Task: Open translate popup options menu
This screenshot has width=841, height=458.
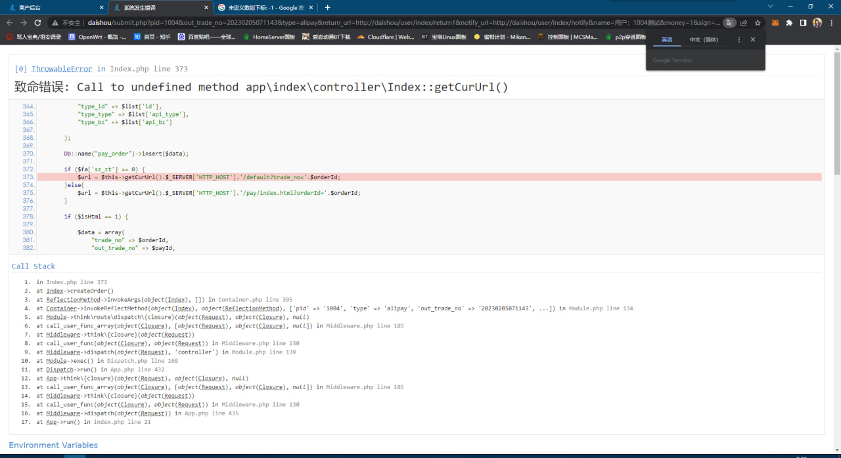Action: pos(739,39)
